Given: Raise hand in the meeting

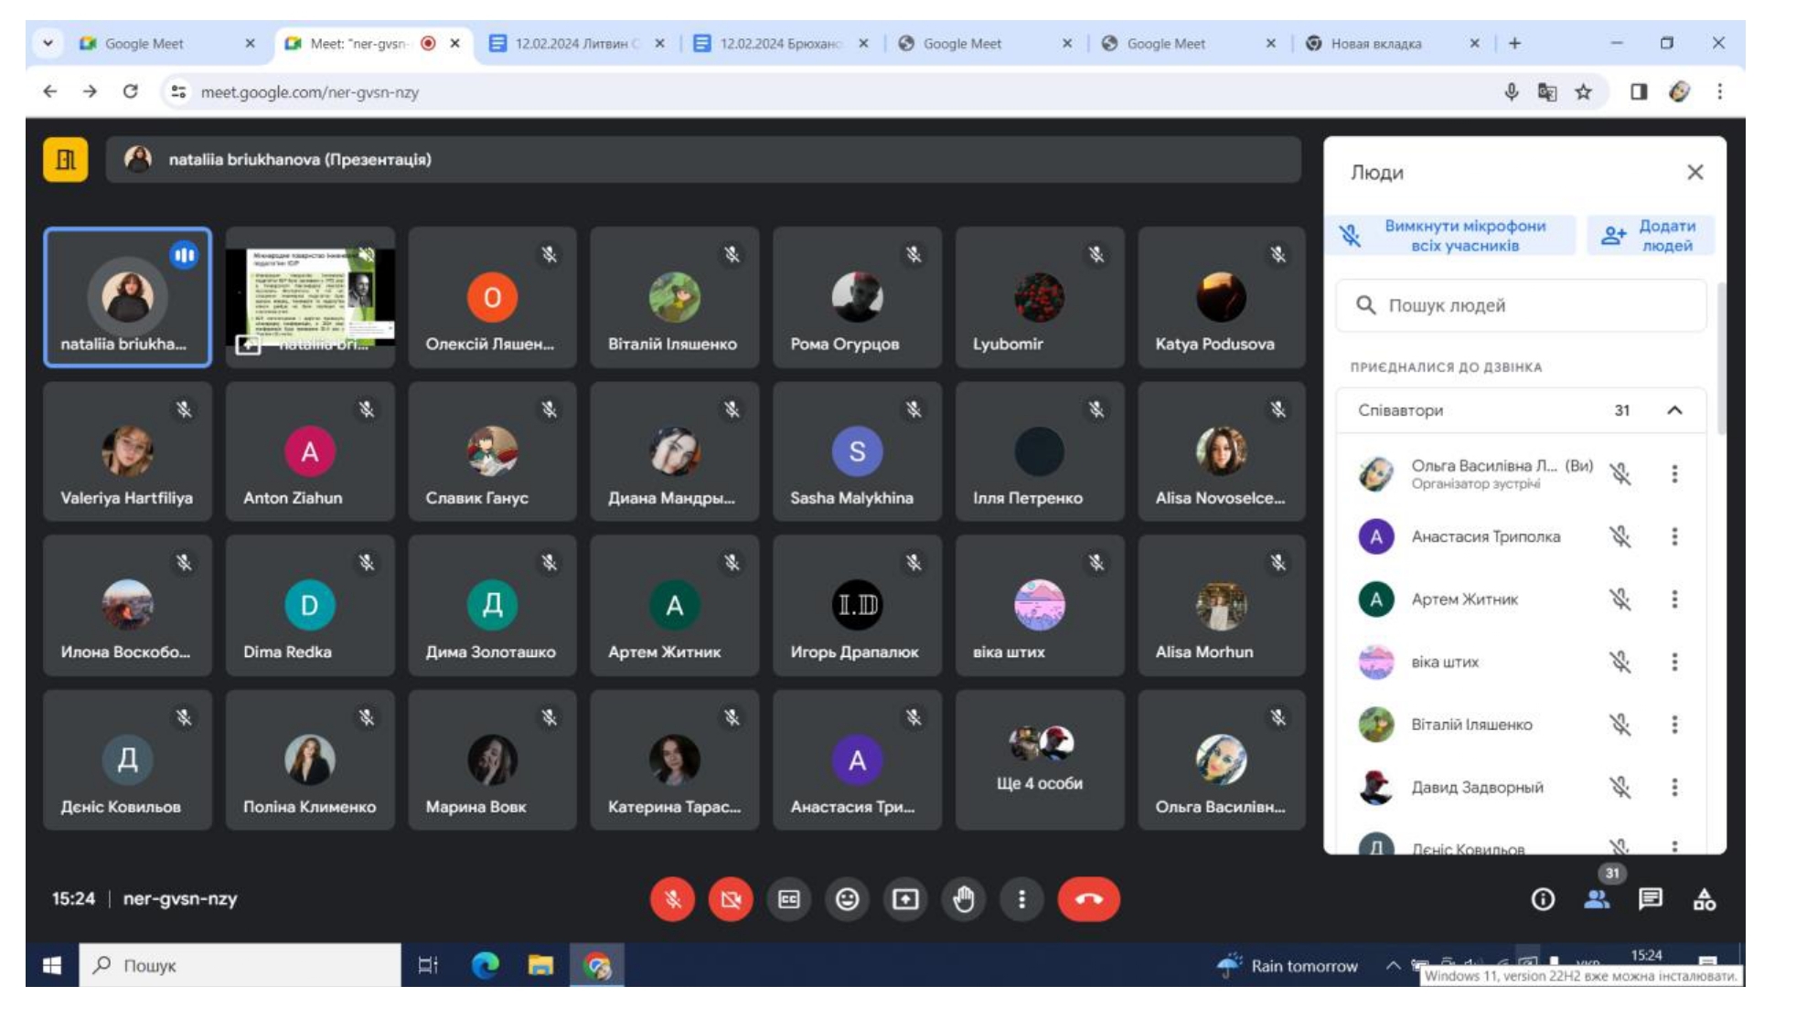Looking at the screenshot, I should click(964, 899).
